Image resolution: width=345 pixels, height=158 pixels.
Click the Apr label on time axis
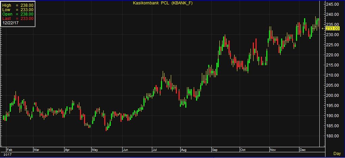point(67,150)
